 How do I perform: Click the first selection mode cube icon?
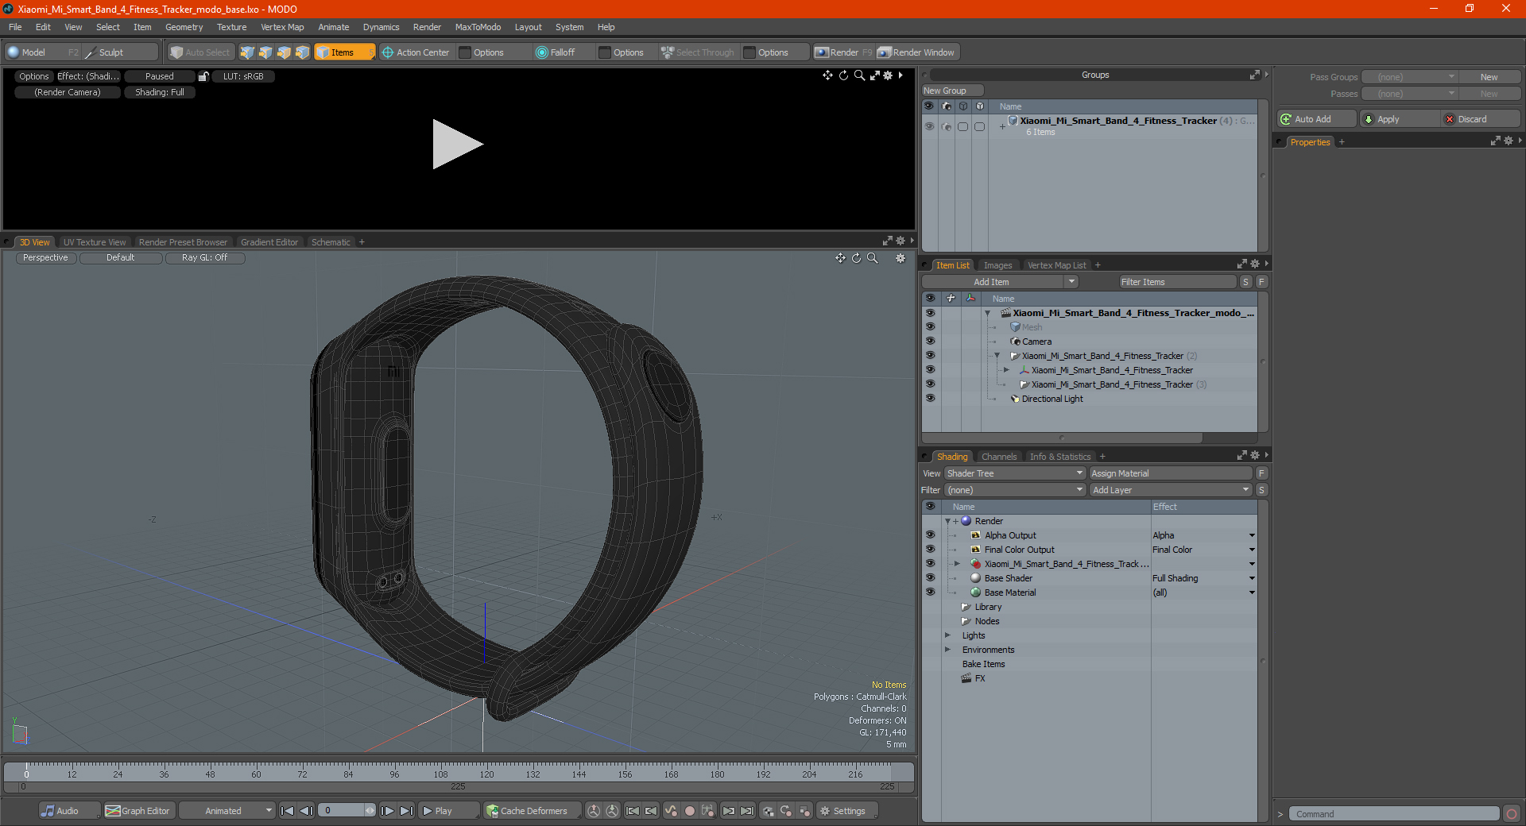[247, 52]
